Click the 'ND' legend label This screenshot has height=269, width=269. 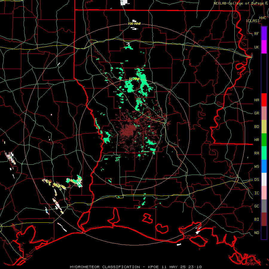[x=256, y=233]
